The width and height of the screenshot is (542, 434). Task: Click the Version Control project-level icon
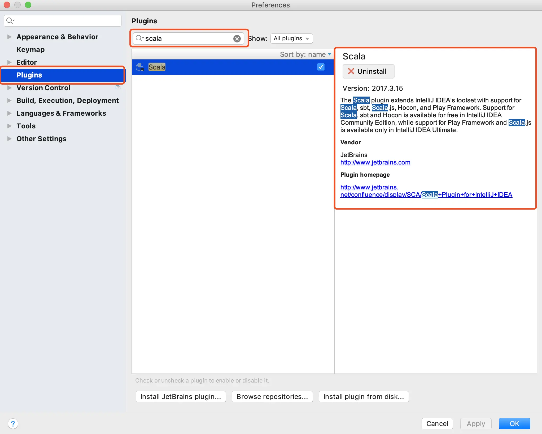[118, 88]
